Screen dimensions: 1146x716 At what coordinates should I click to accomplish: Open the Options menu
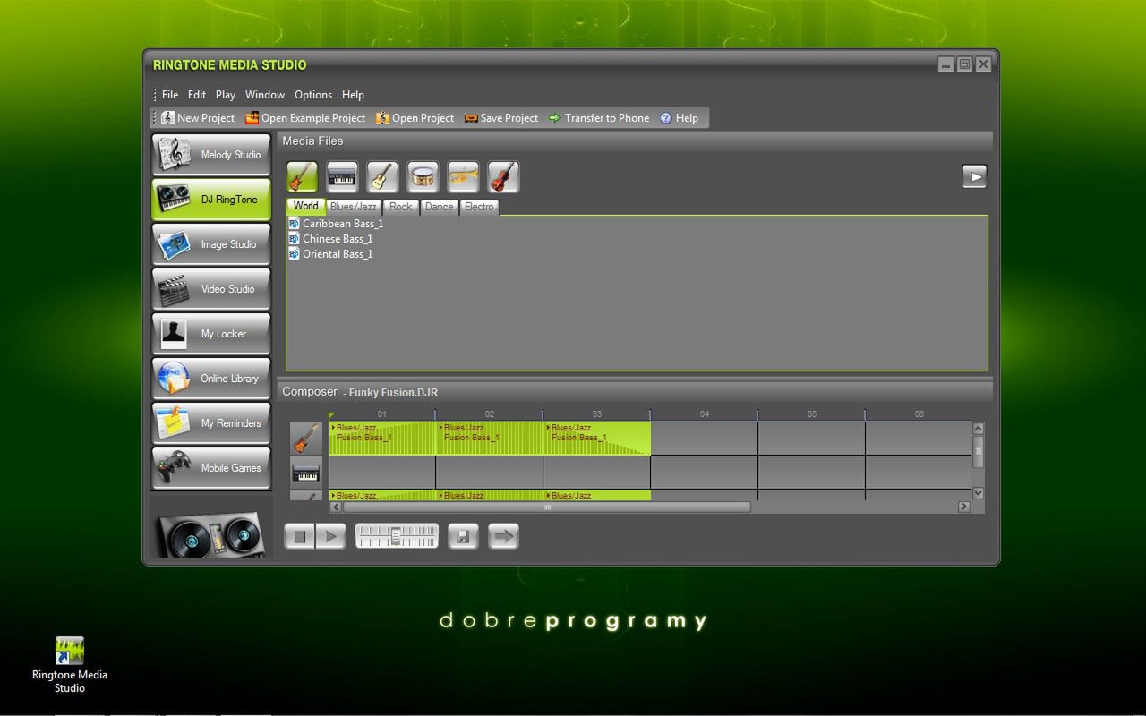click(x=313, y=95)
